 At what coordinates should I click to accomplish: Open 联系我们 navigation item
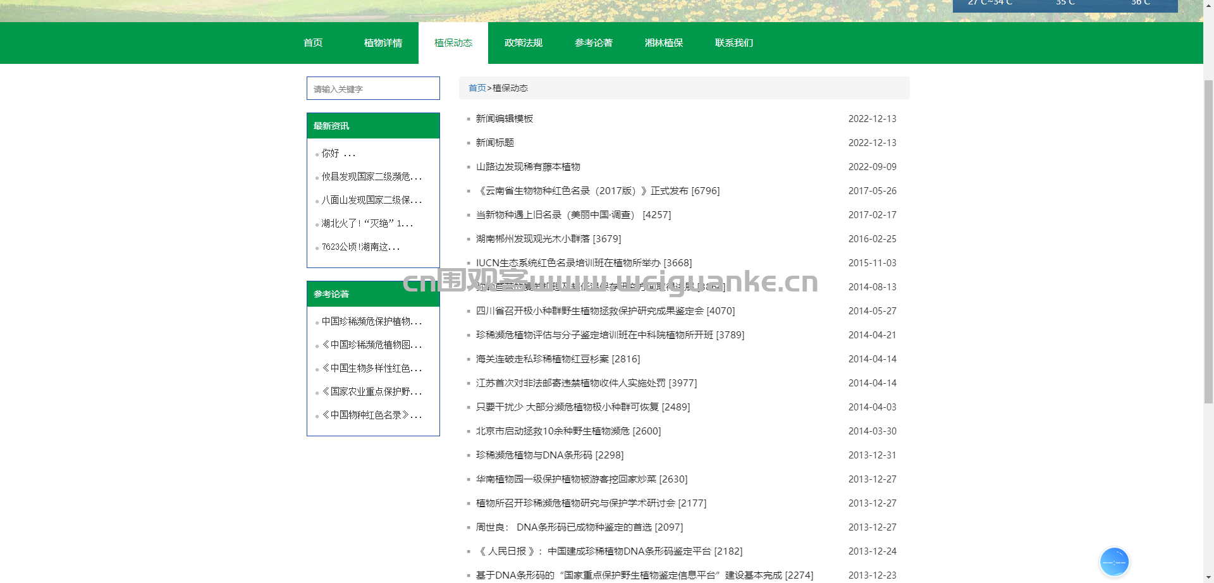tap(734, 43)
